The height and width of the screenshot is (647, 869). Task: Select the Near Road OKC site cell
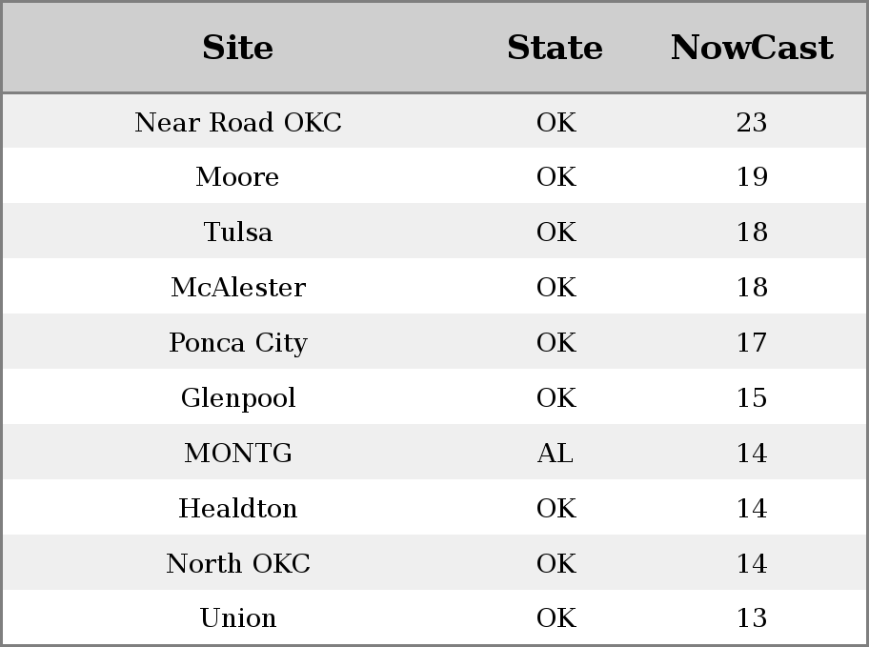238,122
